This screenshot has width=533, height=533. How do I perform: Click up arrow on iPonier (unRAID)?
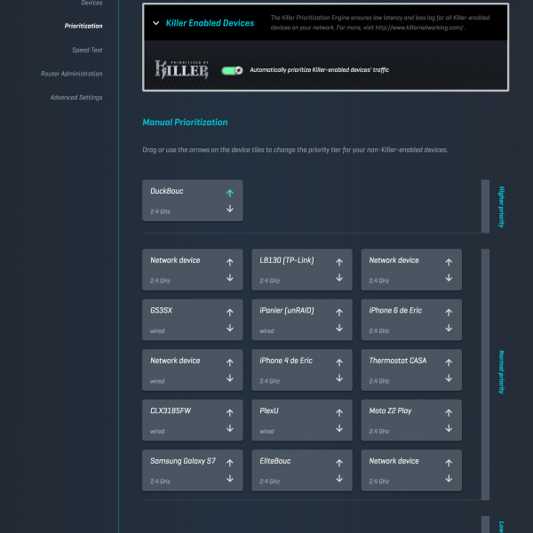pyautogui.click(x=338, y=313)
